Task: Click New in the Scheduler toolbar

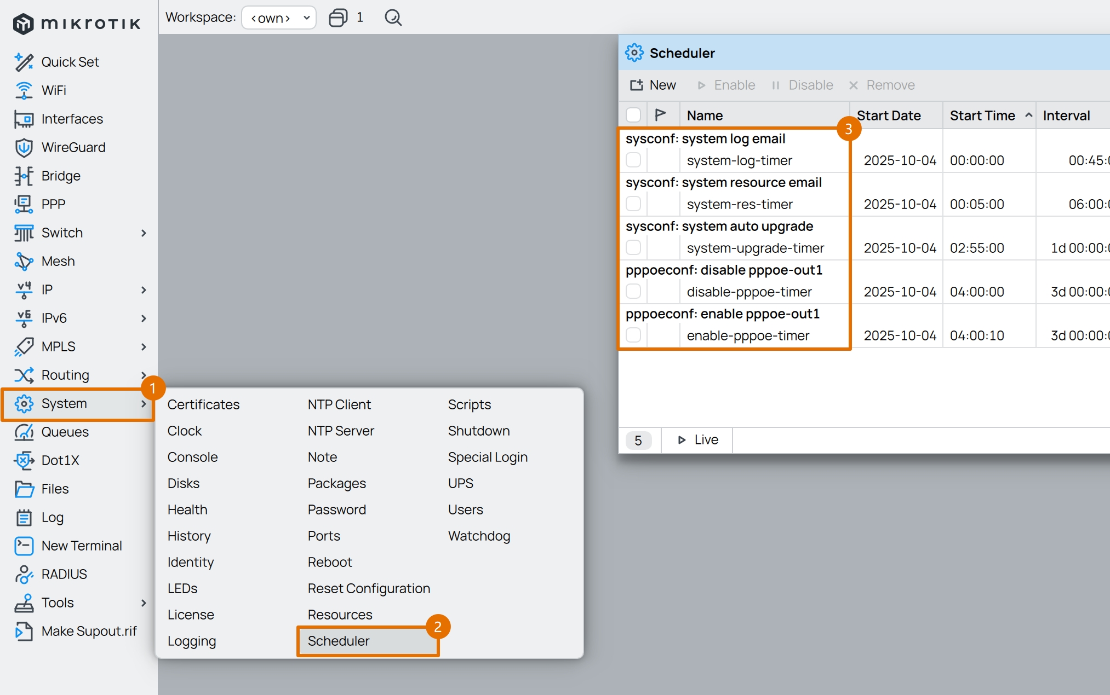Action: [x=653, y=85]
